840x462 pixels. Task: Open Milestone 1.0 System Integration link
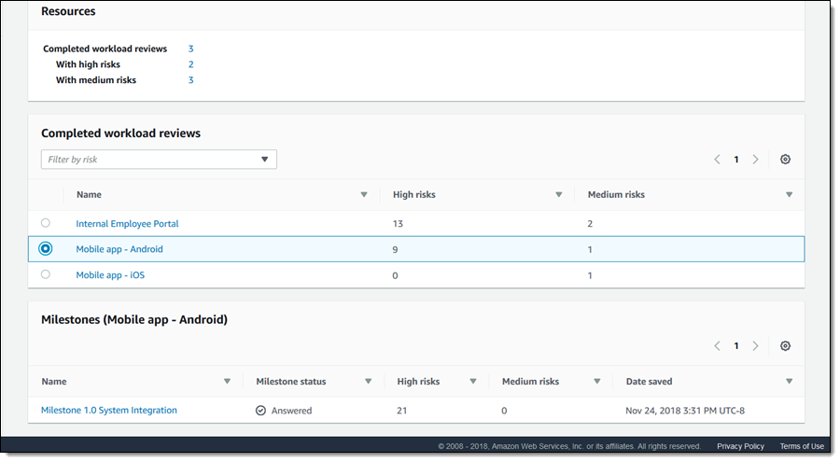[x=109, y=410]
